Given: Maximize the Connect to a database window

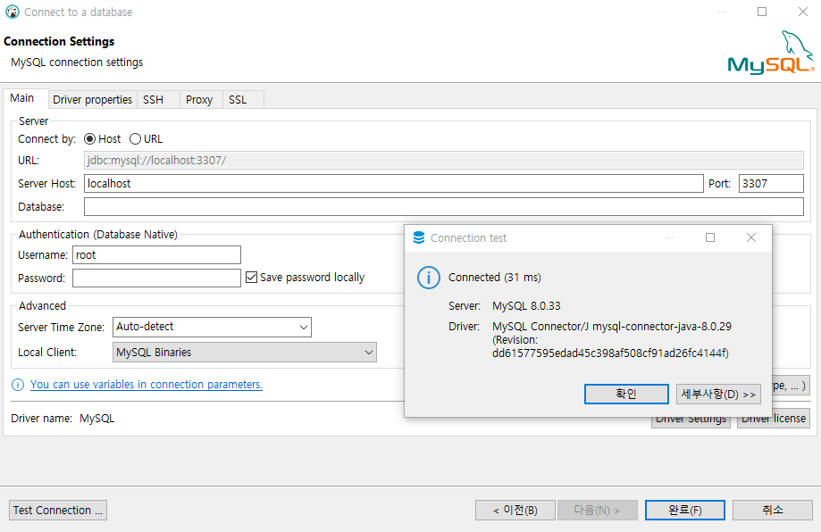Looking at the screenshot, I should coord(762,12).
